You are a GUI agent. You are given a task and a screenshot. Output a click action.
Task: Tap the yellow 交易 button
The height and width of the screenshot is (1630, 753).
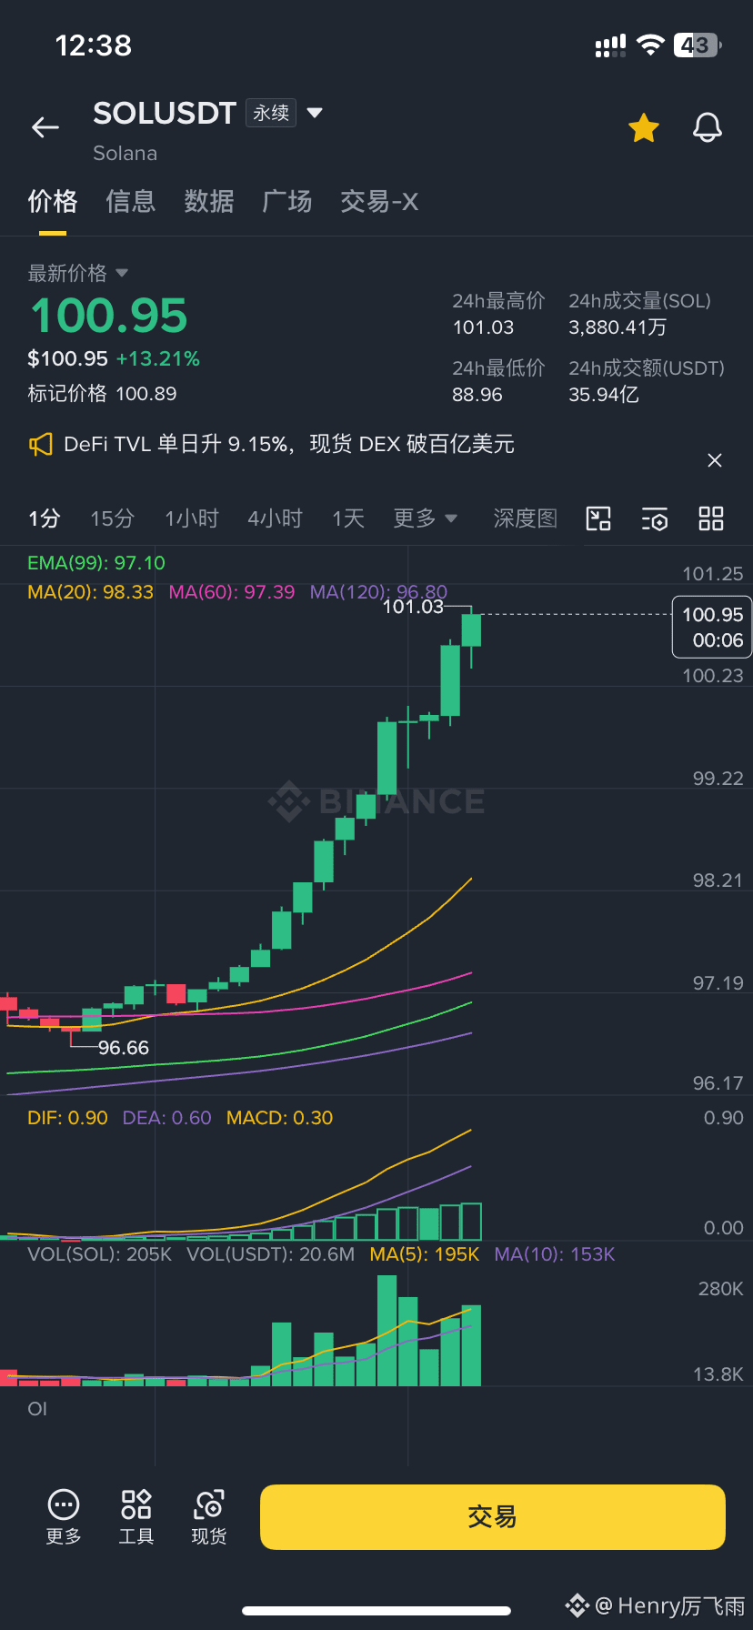(493, 1517)
